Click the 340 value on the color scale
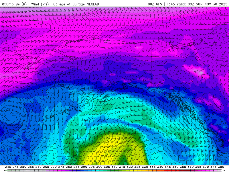This screenshot has height=172, width=229. 160,167
